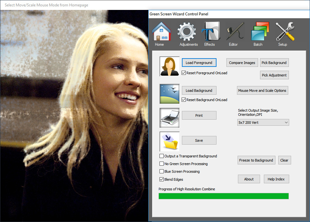The width and height of the screenshot is (310, 222).
Task: Click Freeze to Background button
Action: click(256, 160)
